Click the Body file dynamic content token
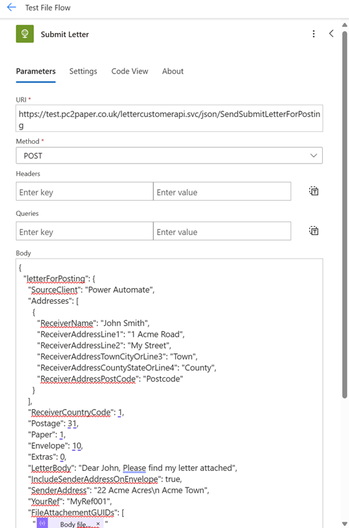The height and width of the screenshot is (528, 349). pyautogui.click(x=69, y=524)
